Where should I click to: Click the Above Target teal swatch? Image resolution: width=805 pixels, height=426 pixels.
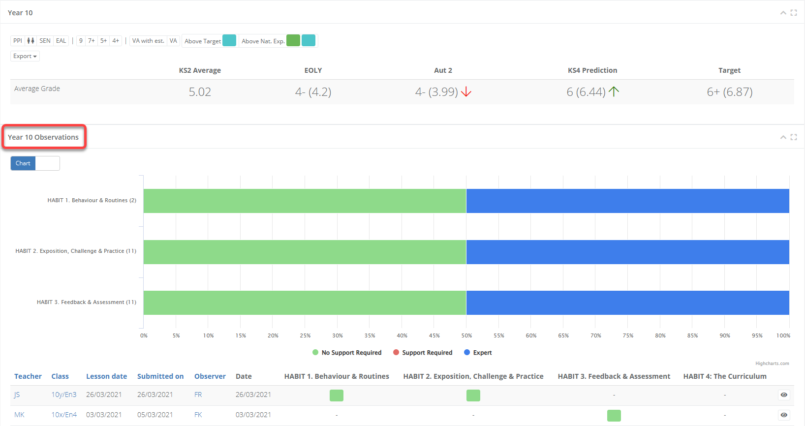pyautogui.click(x=229, y=40)
